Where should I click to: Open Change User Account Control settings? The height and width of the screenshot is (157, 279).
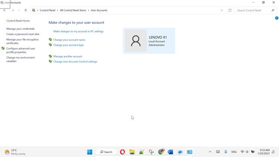[x=75, y=61]
